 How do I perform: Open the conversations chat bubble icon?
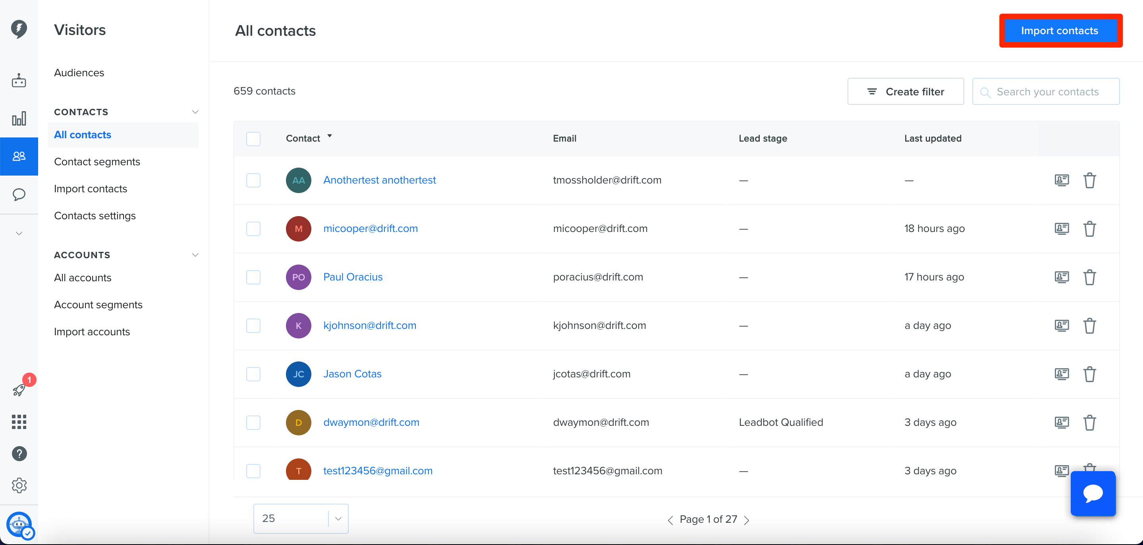(x=19, y=194)
